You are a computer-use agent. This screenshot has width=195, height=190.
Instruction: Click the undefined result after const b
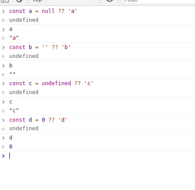tap(24, 56)
